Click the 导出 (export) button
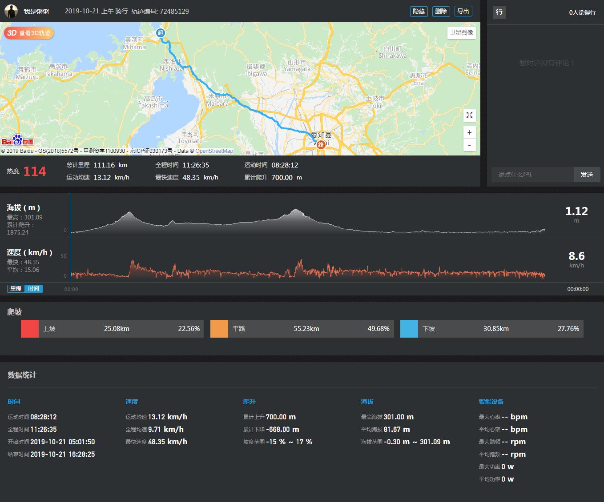Image resolution: width=604 pixels, height=502 pixels. click(463, 12)
